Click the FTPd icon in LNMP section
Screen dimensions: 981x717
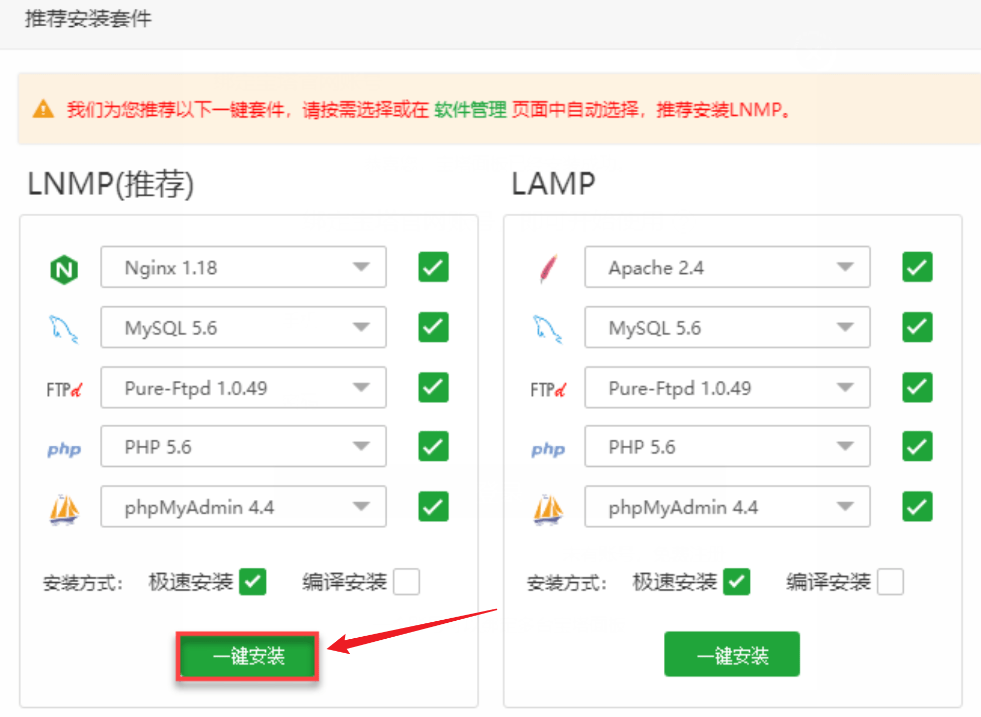(x=64, y=388)
